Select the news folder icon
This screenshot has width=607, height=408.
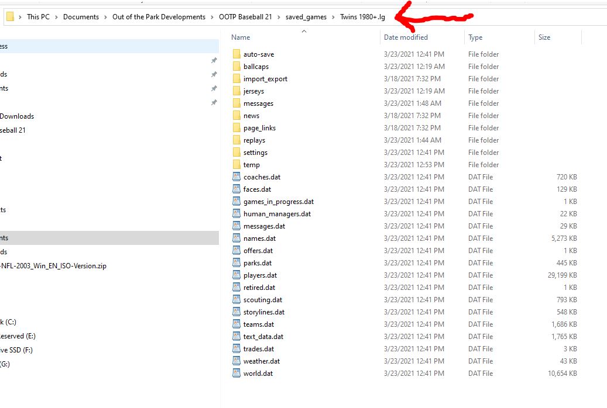click(x=236, y=115)
